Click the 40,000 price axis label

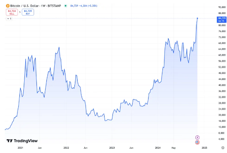222,85
